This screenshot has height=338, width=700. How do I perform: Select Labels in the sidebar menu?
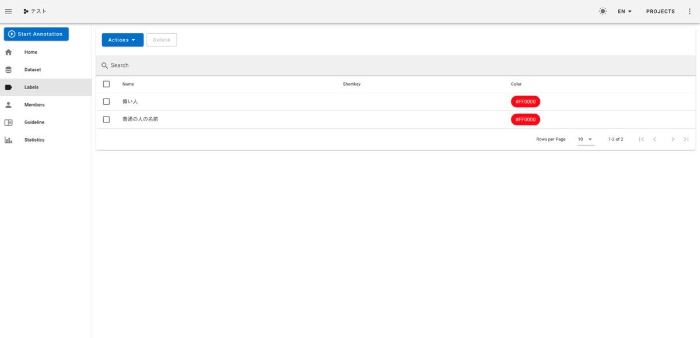pyautogui.click(x=45, y=87)
